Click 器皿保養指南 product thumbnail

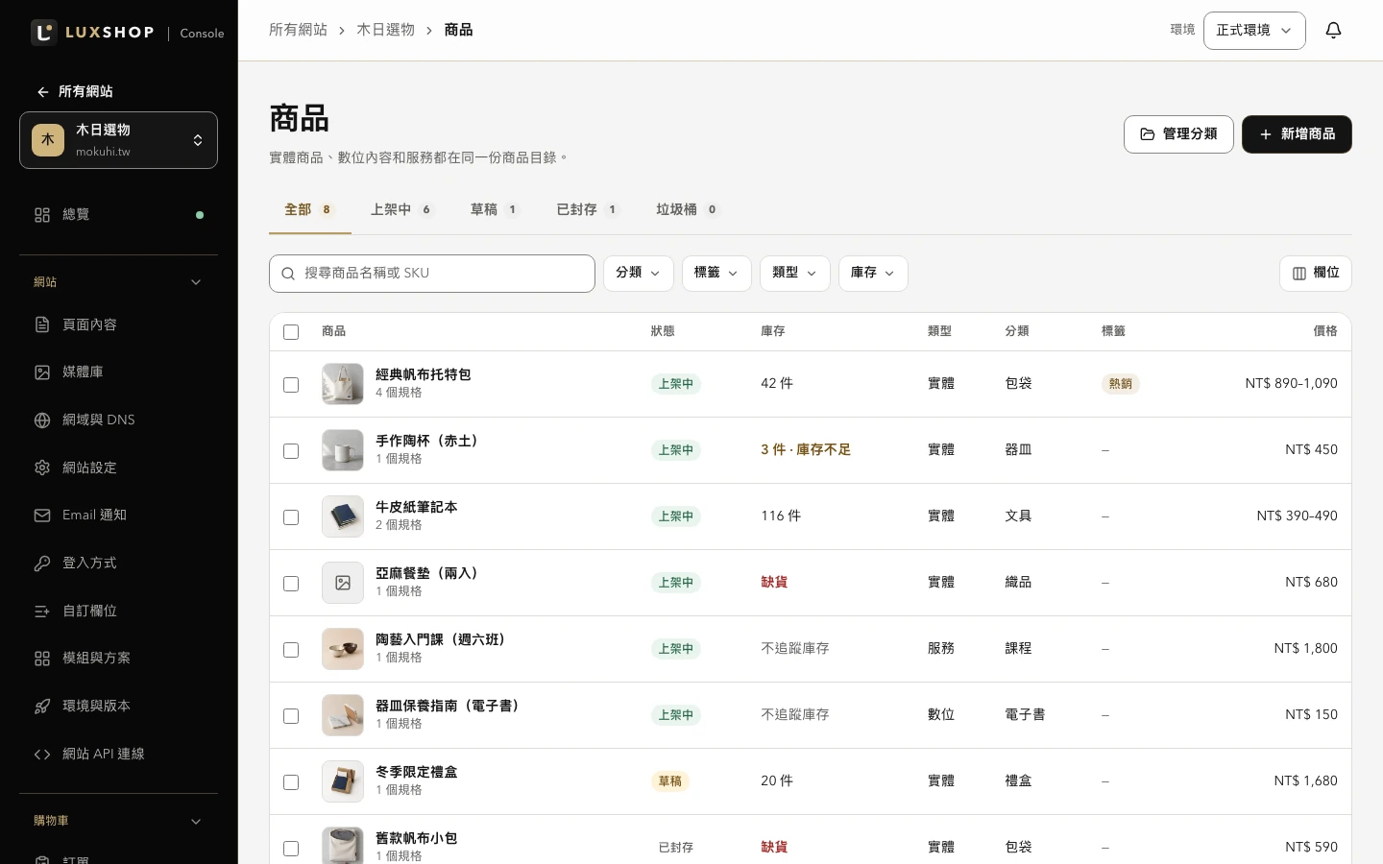point(343,715)
